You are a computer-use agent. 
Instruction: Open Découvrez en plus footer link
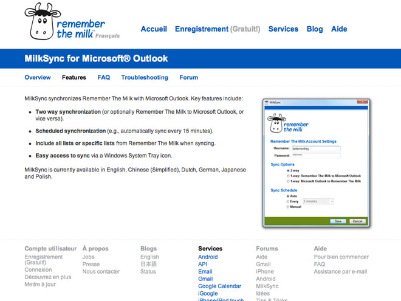click(48, 277)
